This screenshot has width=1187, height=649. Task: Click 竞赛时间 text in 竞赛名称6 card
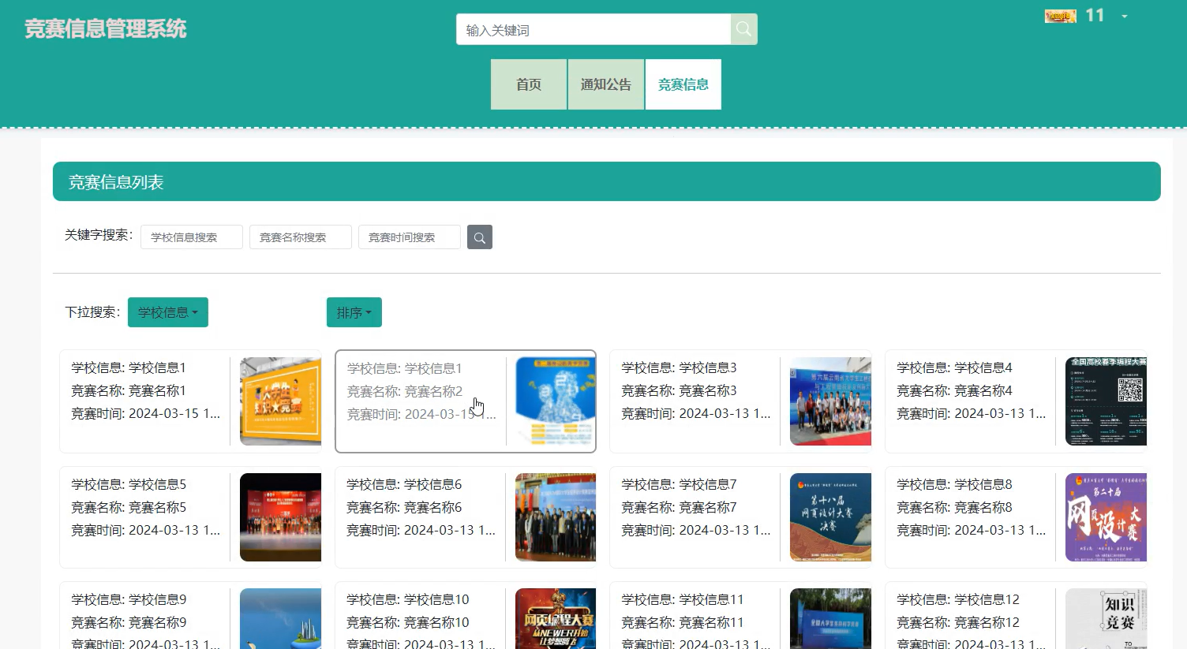[421, 530]
